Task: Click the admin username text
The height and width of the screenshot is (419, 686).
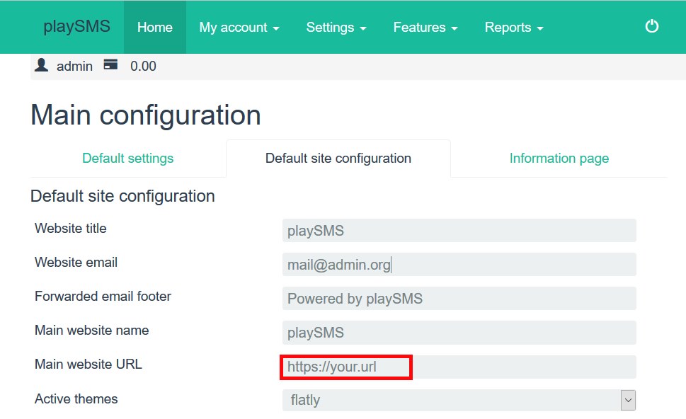Action: (75, 66)
